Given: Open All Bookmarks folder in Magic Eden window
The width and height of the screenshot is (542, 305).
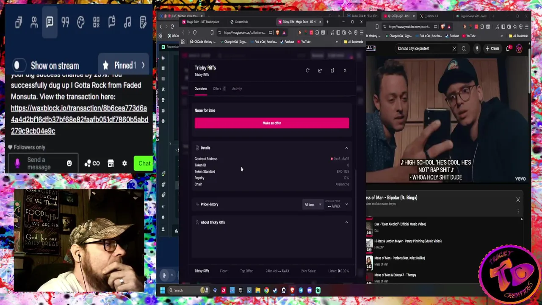Looking at the screenshot, I should click(354, 42).
